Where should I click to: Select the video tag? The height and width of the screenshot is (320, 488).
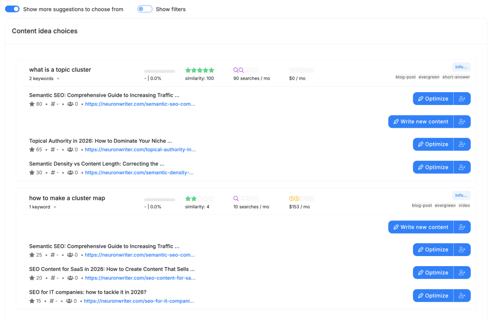click(x=464, y=206)
